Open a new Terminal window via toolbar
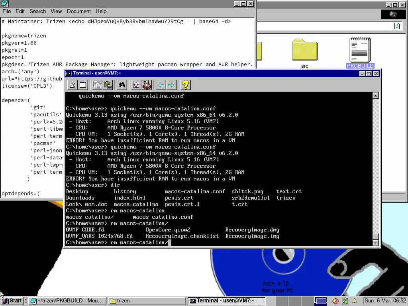 pyautogui.click(x=83, y=85)
